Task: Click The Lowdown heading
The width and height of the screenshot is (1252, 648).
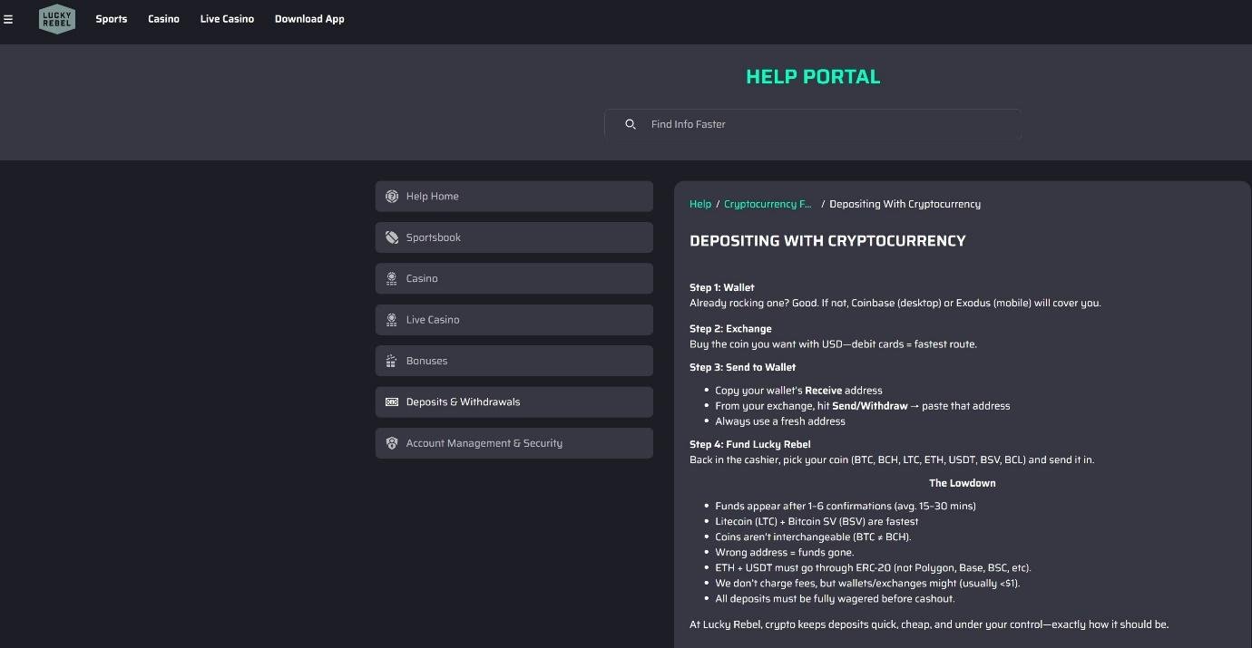Action: pos(963,483)
